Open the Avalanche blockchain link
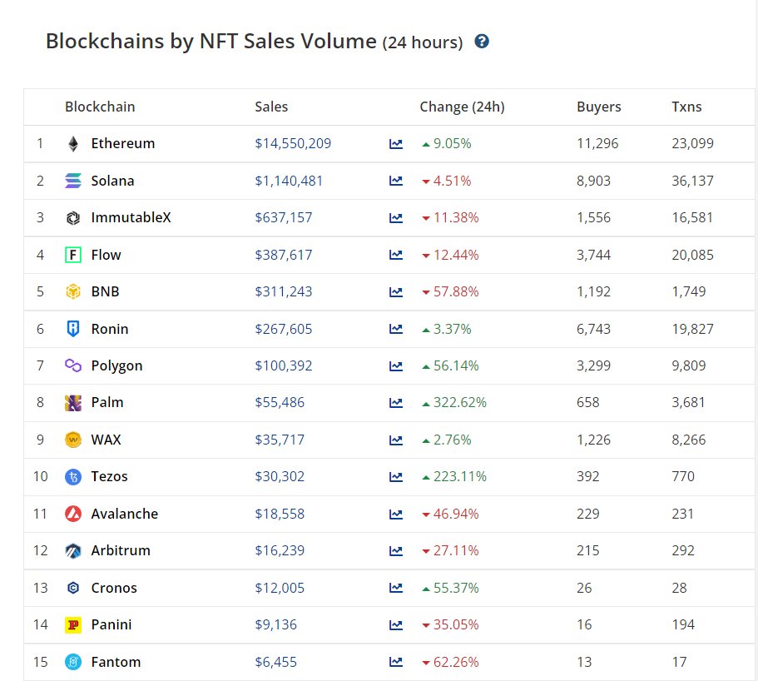 click(x=124, y=514)
